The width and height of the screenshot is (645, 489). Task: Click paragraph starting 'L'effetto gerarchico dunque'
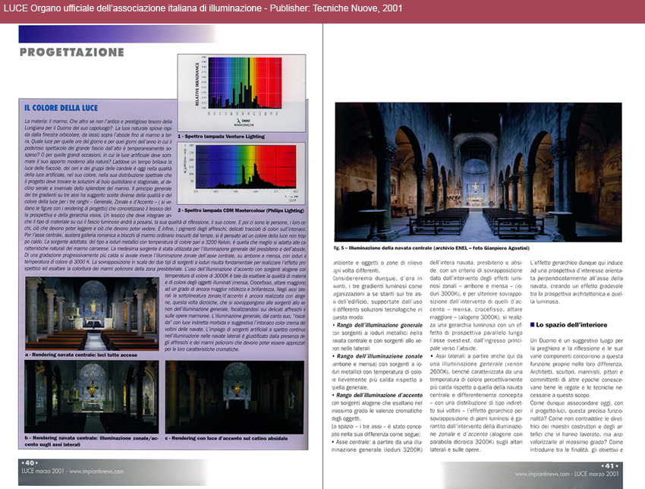576,282
